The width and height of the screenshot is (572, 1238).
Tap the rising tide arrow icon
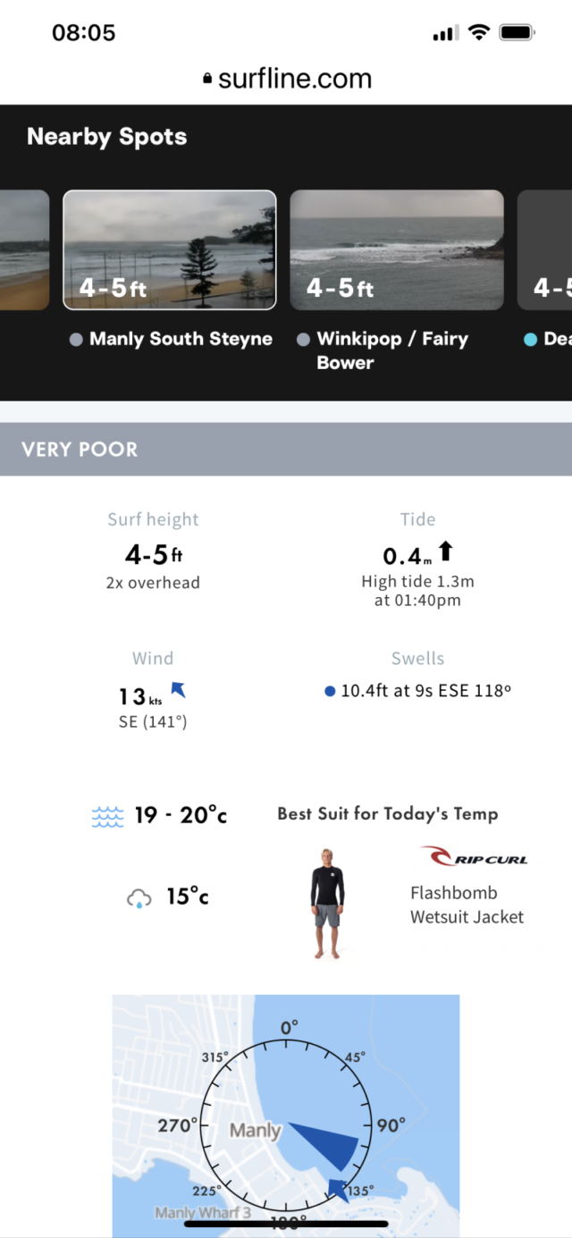click(446, 551)
